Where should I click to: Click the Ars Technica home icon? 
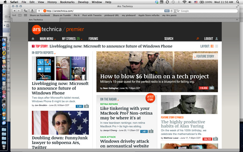pyautogui.click(x=33, y=39)
